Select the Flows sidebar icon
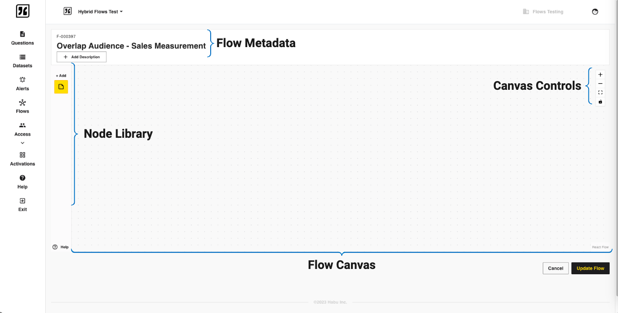618x313 pixels. click(x=22, y=103)
